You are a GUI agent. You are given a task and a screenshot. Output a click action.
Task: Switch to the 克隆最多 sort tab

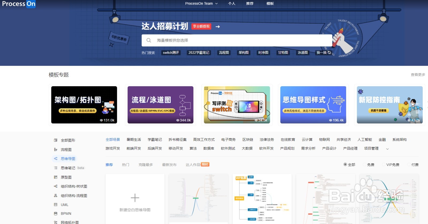tap(146, 165)
